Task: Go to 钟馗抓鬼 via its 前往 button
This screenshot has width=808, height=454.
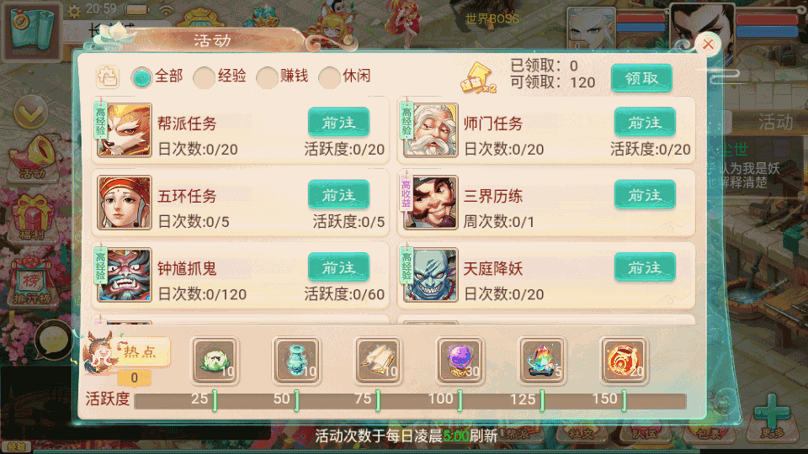Action: (338, 267)
